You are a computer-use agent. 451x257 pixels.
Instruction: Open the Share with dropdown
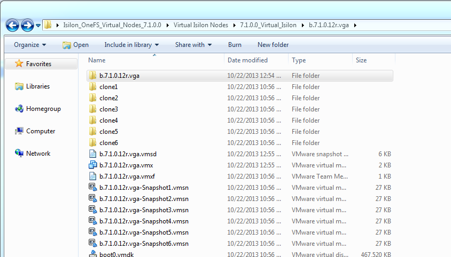pyautogui.click(x=193, y=45)
